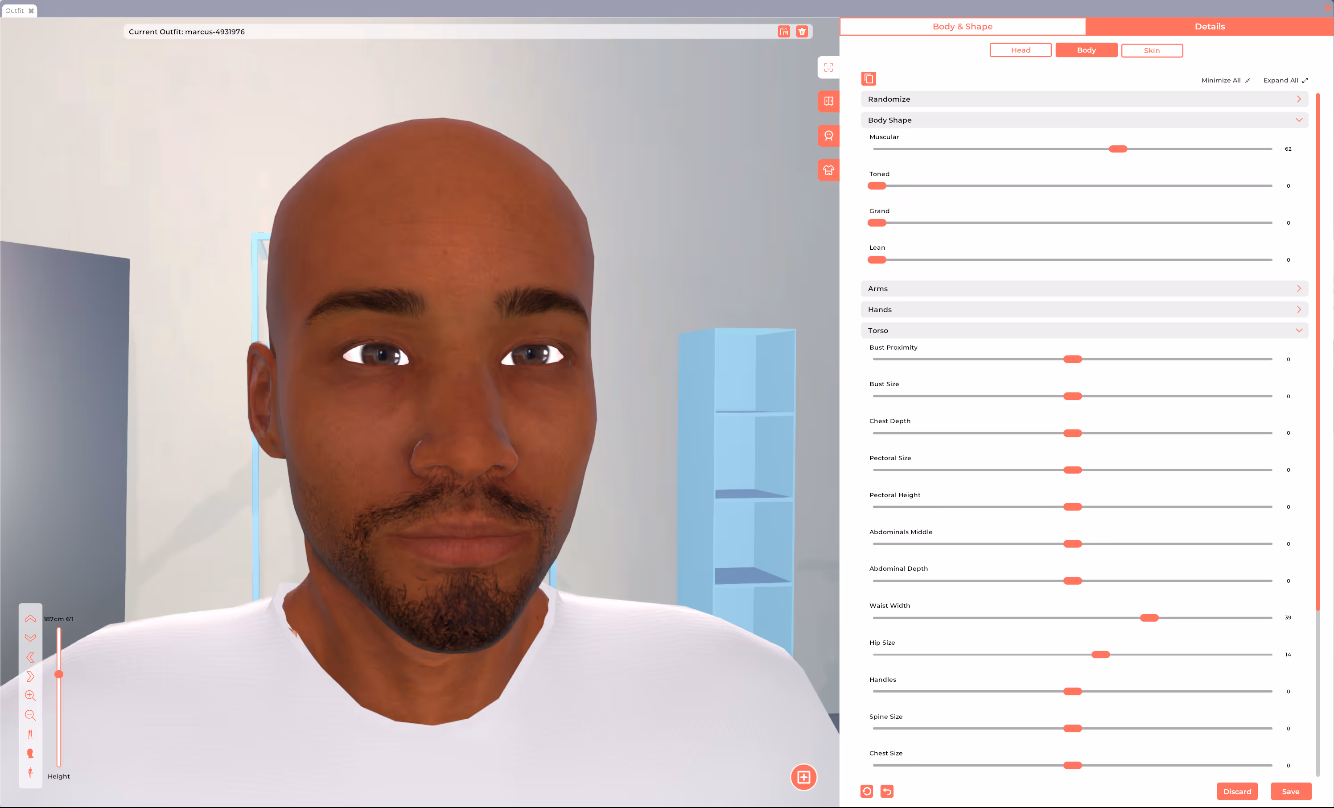
Task: Adjust the vertical Height slider handle
Action: pos(59,674)
